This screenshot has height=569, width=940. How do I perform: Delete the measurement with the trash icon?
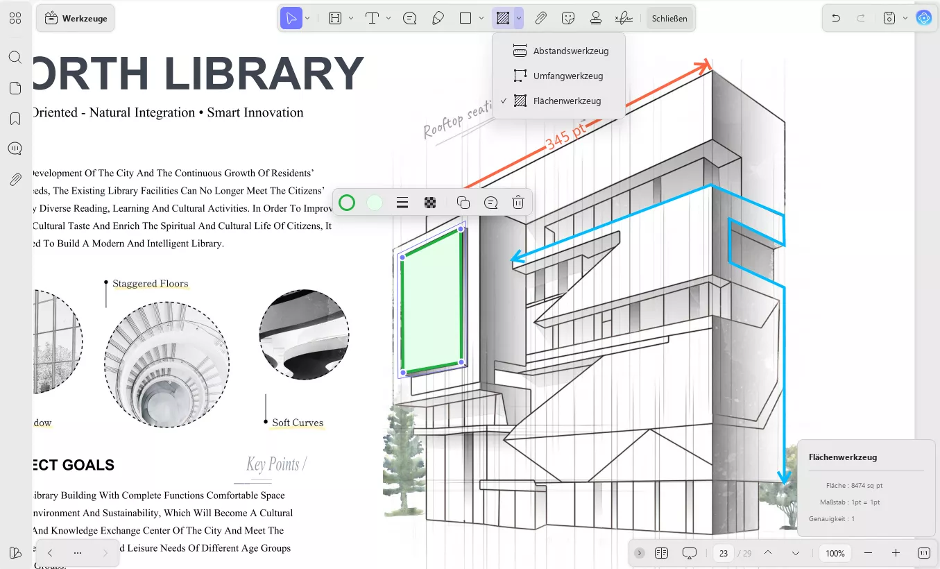pyautogui.click(x=518, y=203)
